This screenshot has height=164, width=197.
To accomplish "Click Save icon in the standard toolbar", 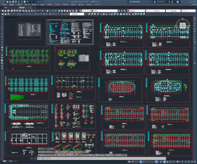I will click(x=8, y=11).
